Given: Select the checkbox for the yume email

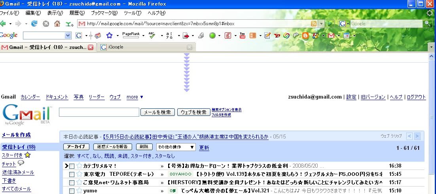Looking at the screenshot, I should [72, 191].
